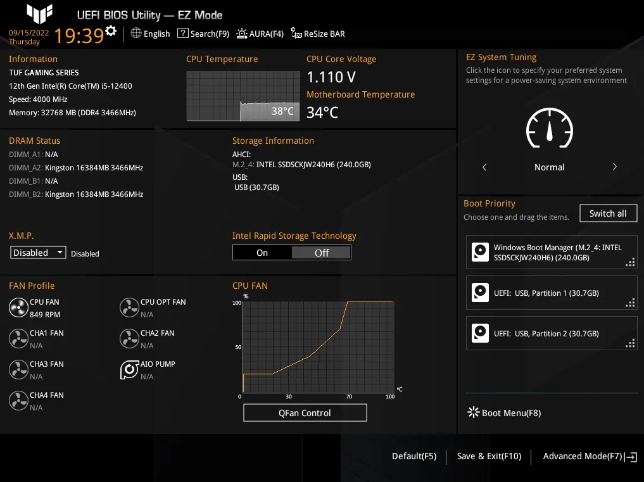The image size is (644, 482).
Task: Click the Search question mark icon
Action: 183,33
